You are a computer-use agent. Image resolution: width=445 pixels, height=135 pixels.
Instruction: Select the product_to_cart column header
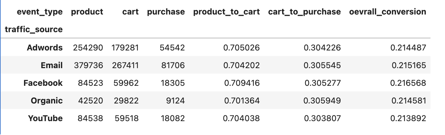[x=226, y=12]
